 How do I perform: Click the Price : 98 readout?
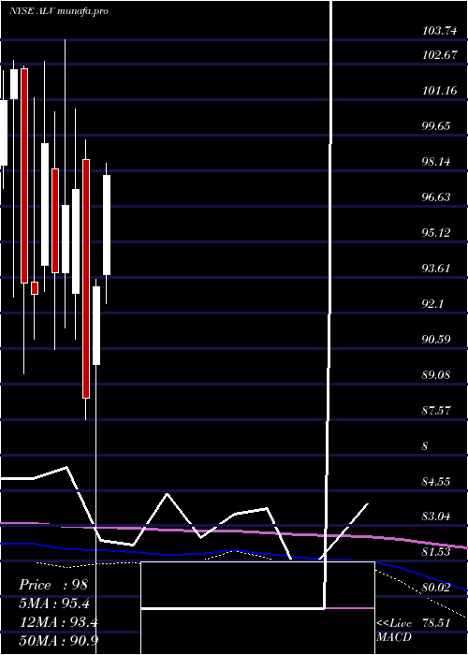pos(53,585)
